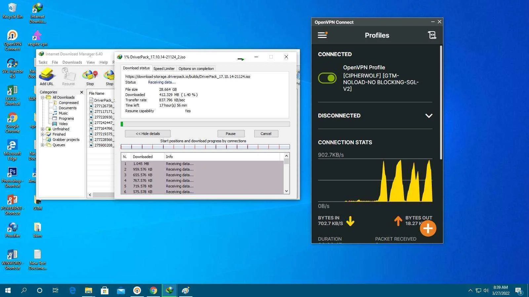Viewport: 529px width, 297px height.
Task: Click taskbar clock showing 8:39 AM
Action: click(x=501, y=290)
